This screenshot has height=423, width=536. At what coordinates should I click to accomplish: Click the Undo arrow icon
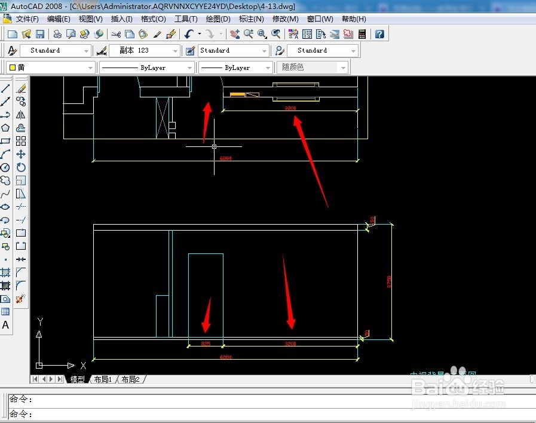pos(189,34)
